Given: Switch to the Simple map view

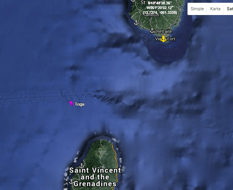Looking at the screenshot, I should pyautogui.click(x=197, y=9).
